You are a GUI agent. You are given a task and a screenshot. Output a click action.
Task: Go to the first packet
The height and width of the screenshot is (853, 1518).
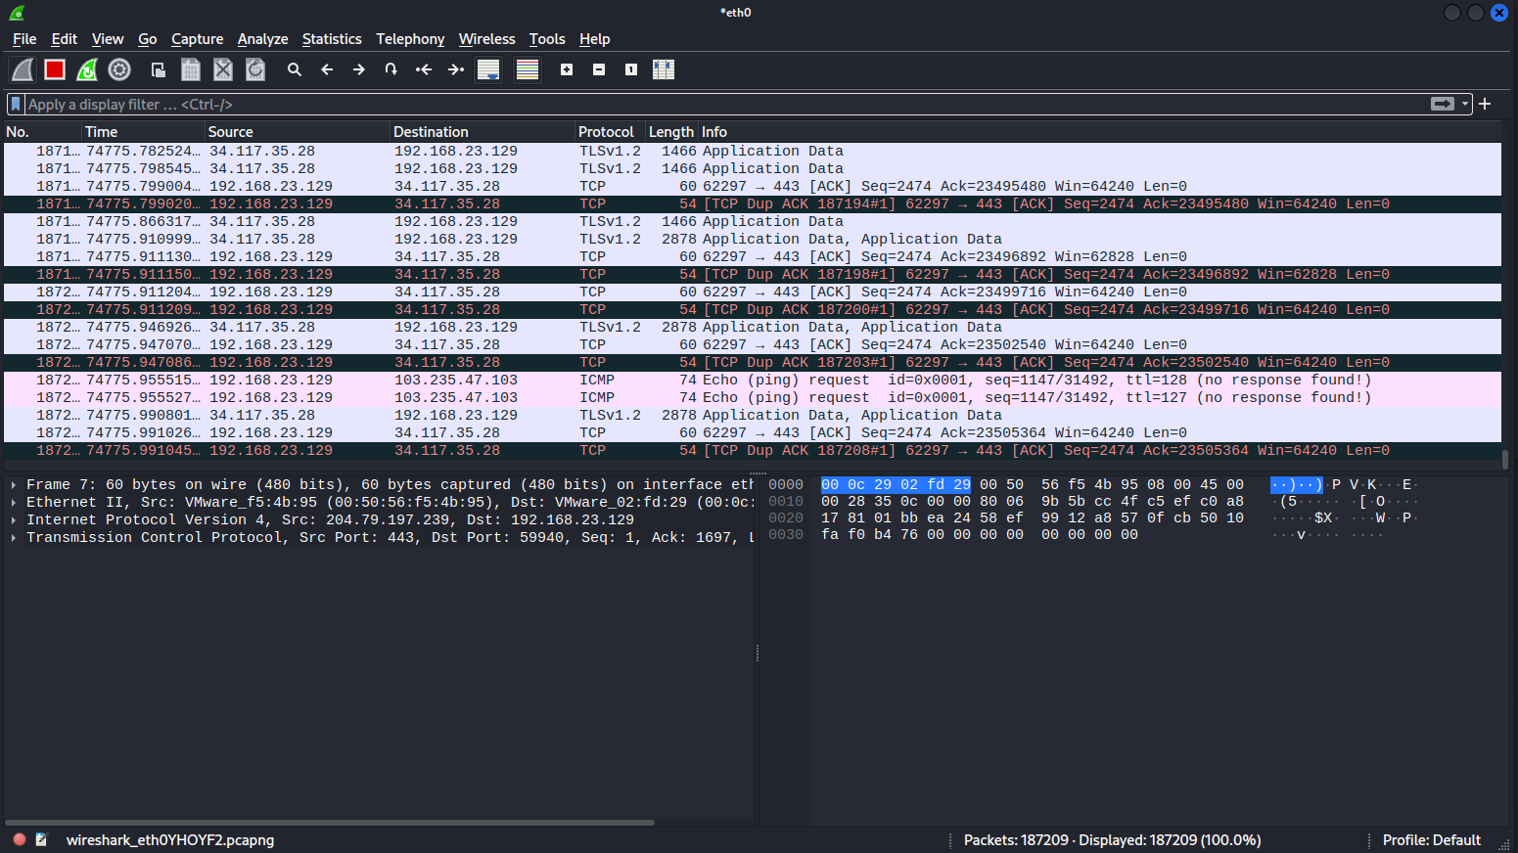coord(424,69)
